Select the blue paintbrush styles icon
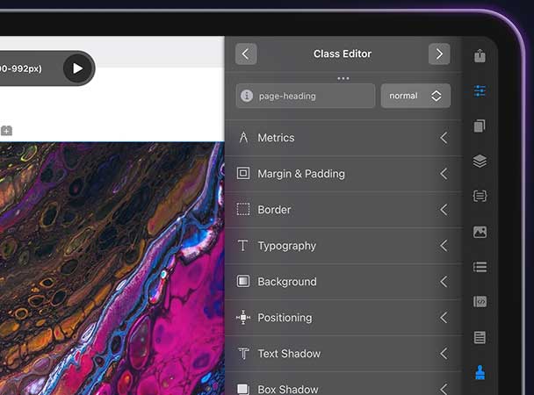 coord(480,372)
